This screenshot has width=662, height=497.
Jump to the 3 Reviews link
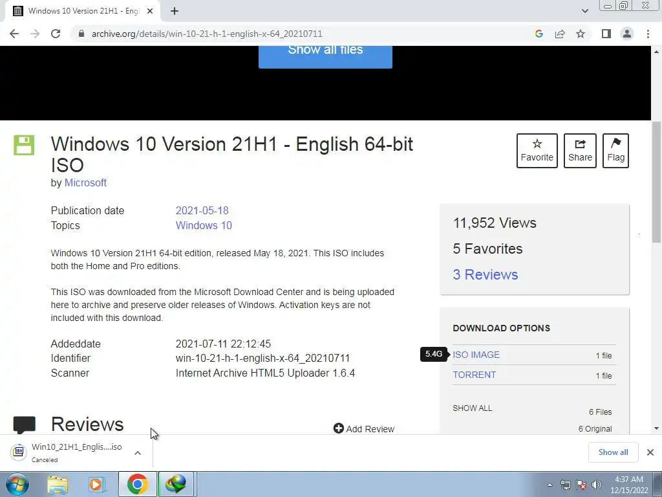pyautogui.click(x=485, y=274)
